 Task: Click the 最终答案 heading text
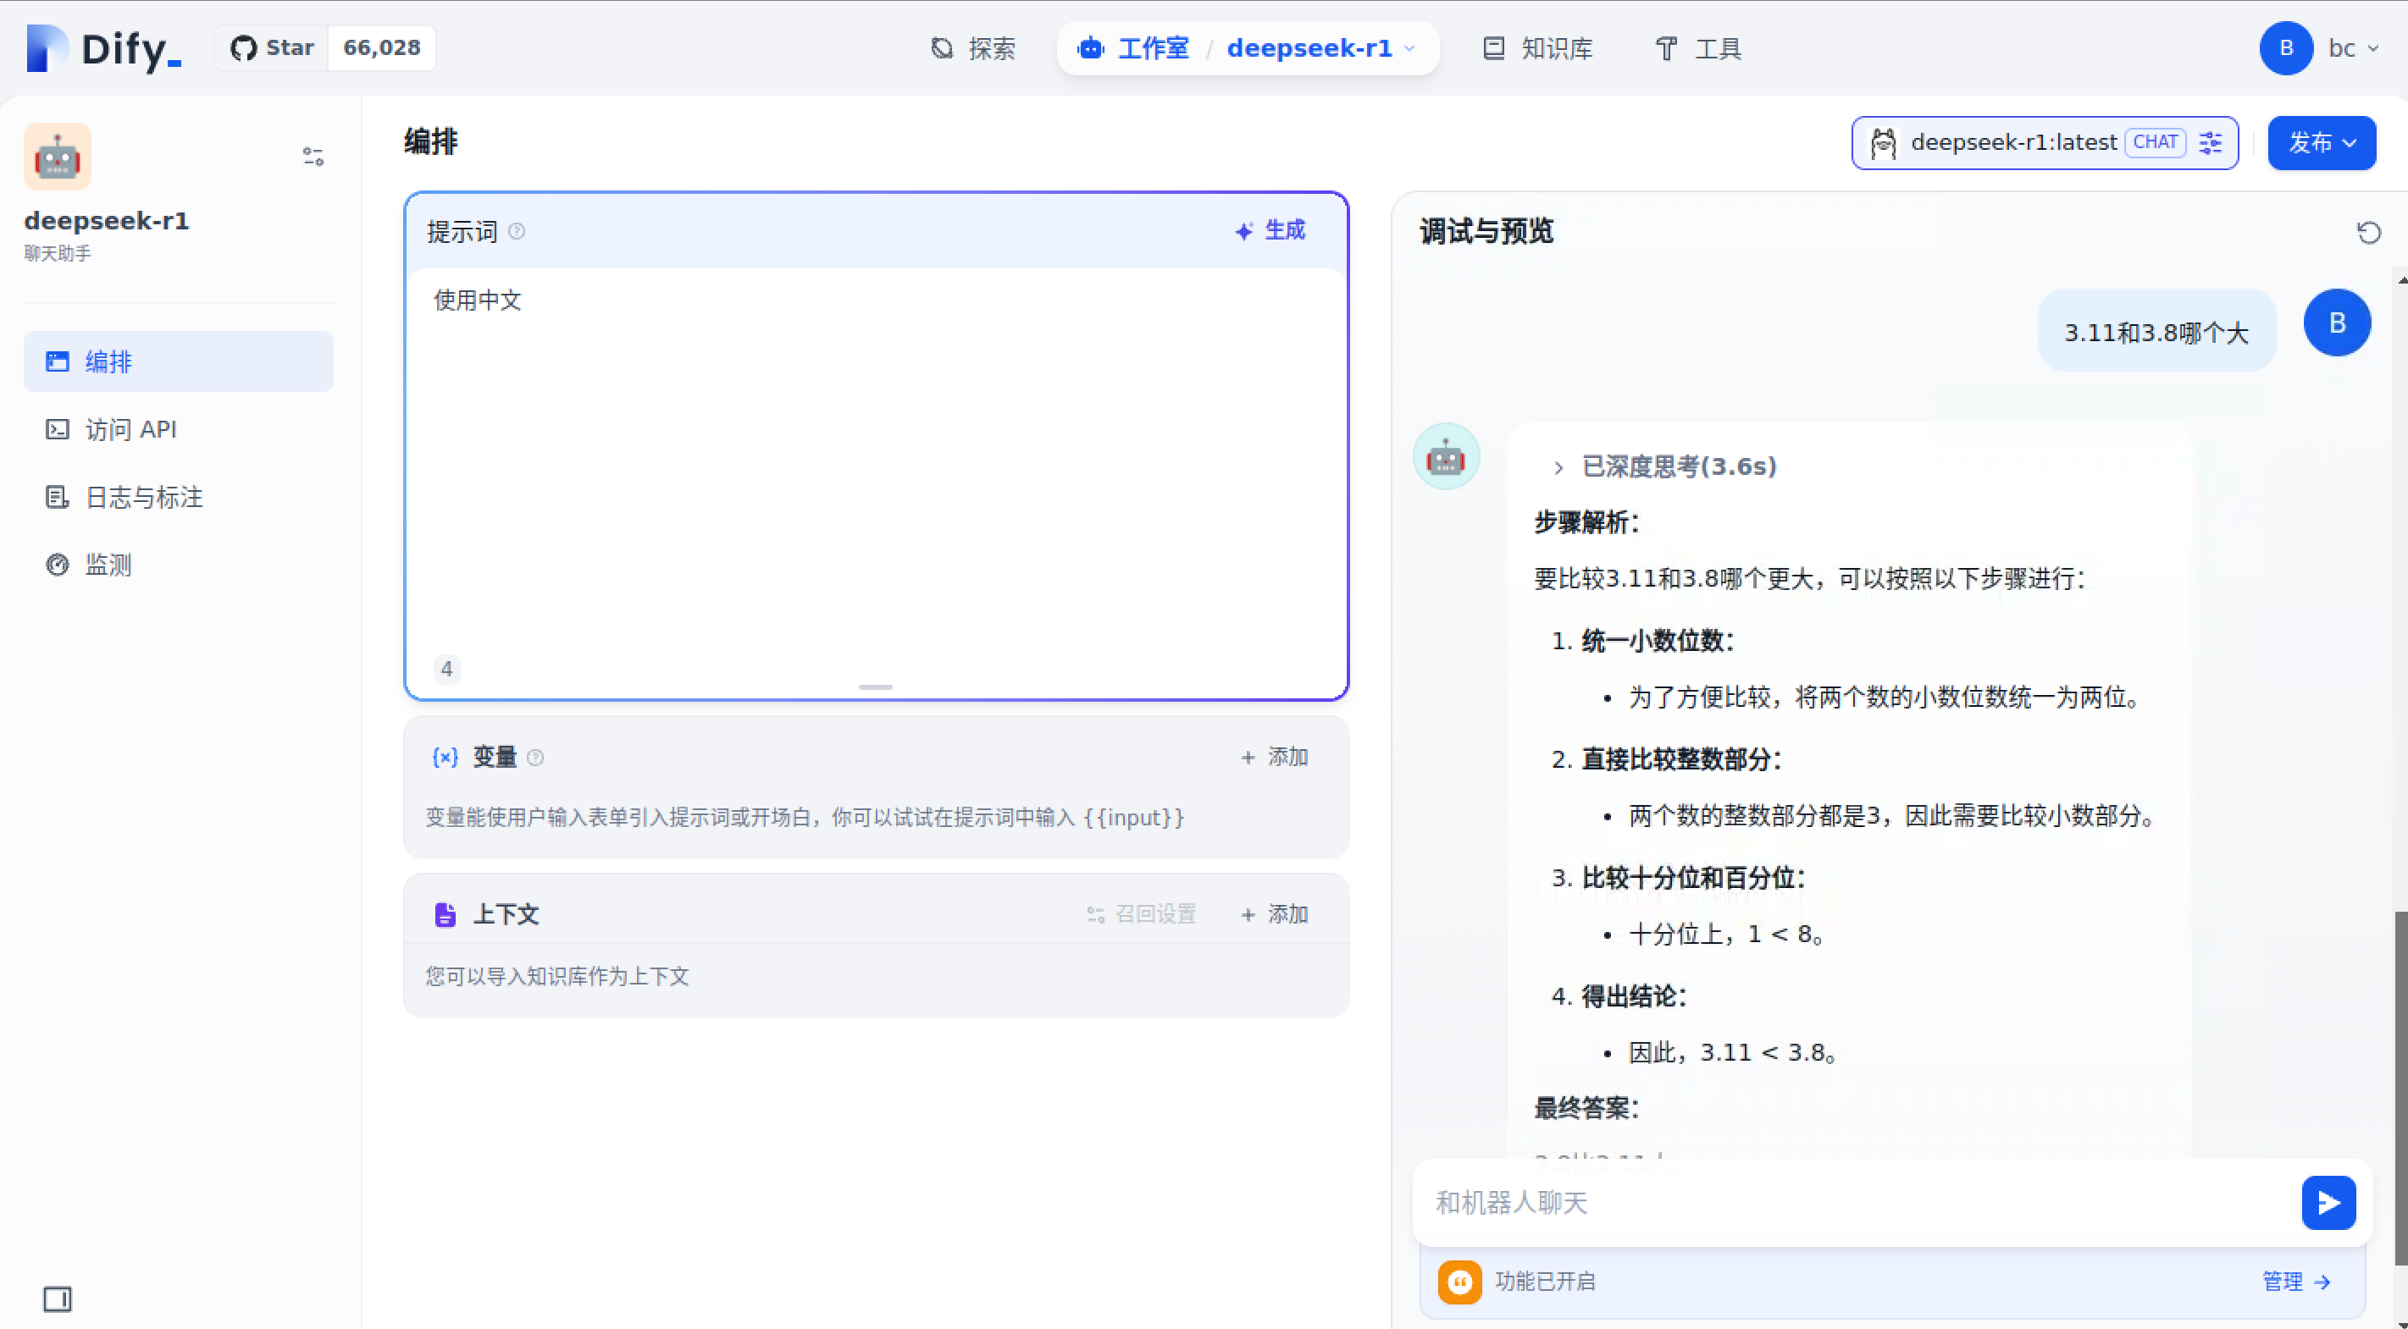(1586, 1109)
